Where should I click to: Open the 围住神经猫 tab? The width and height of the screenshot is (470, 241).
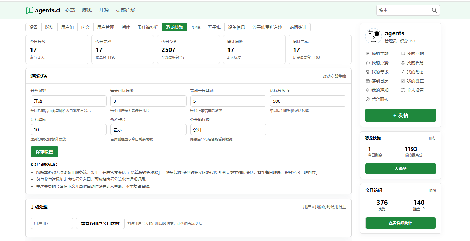click(148, 28)
